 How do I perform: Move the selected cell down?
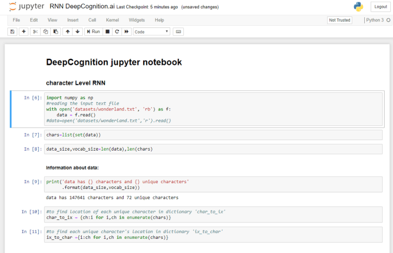click(78, 31)
